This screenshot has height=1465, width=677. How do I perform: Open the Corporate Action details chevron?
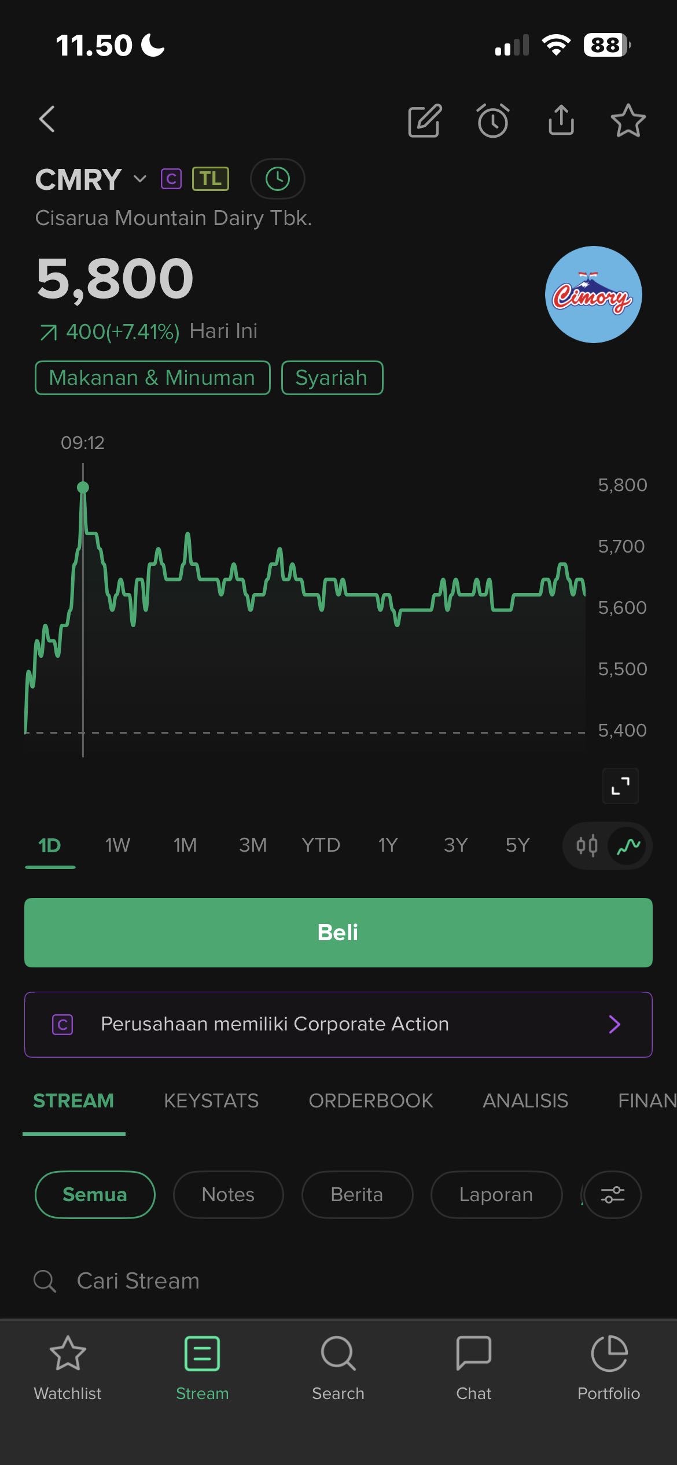(615, 1024)
